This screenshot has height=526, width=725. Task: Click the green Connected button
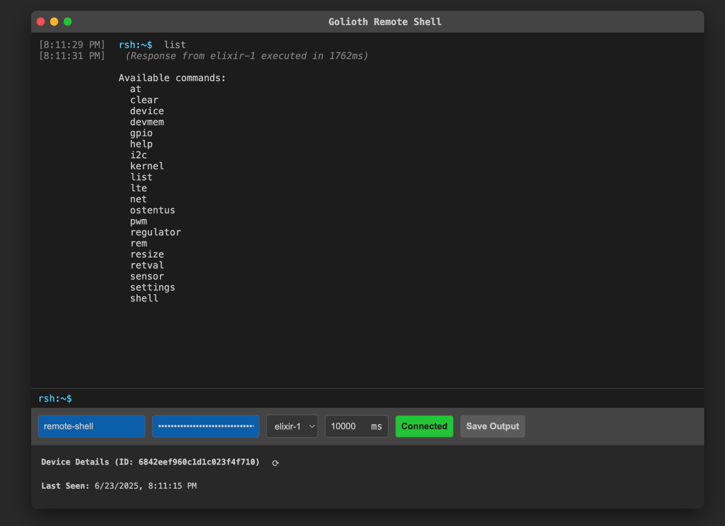(x=424, y=426)
